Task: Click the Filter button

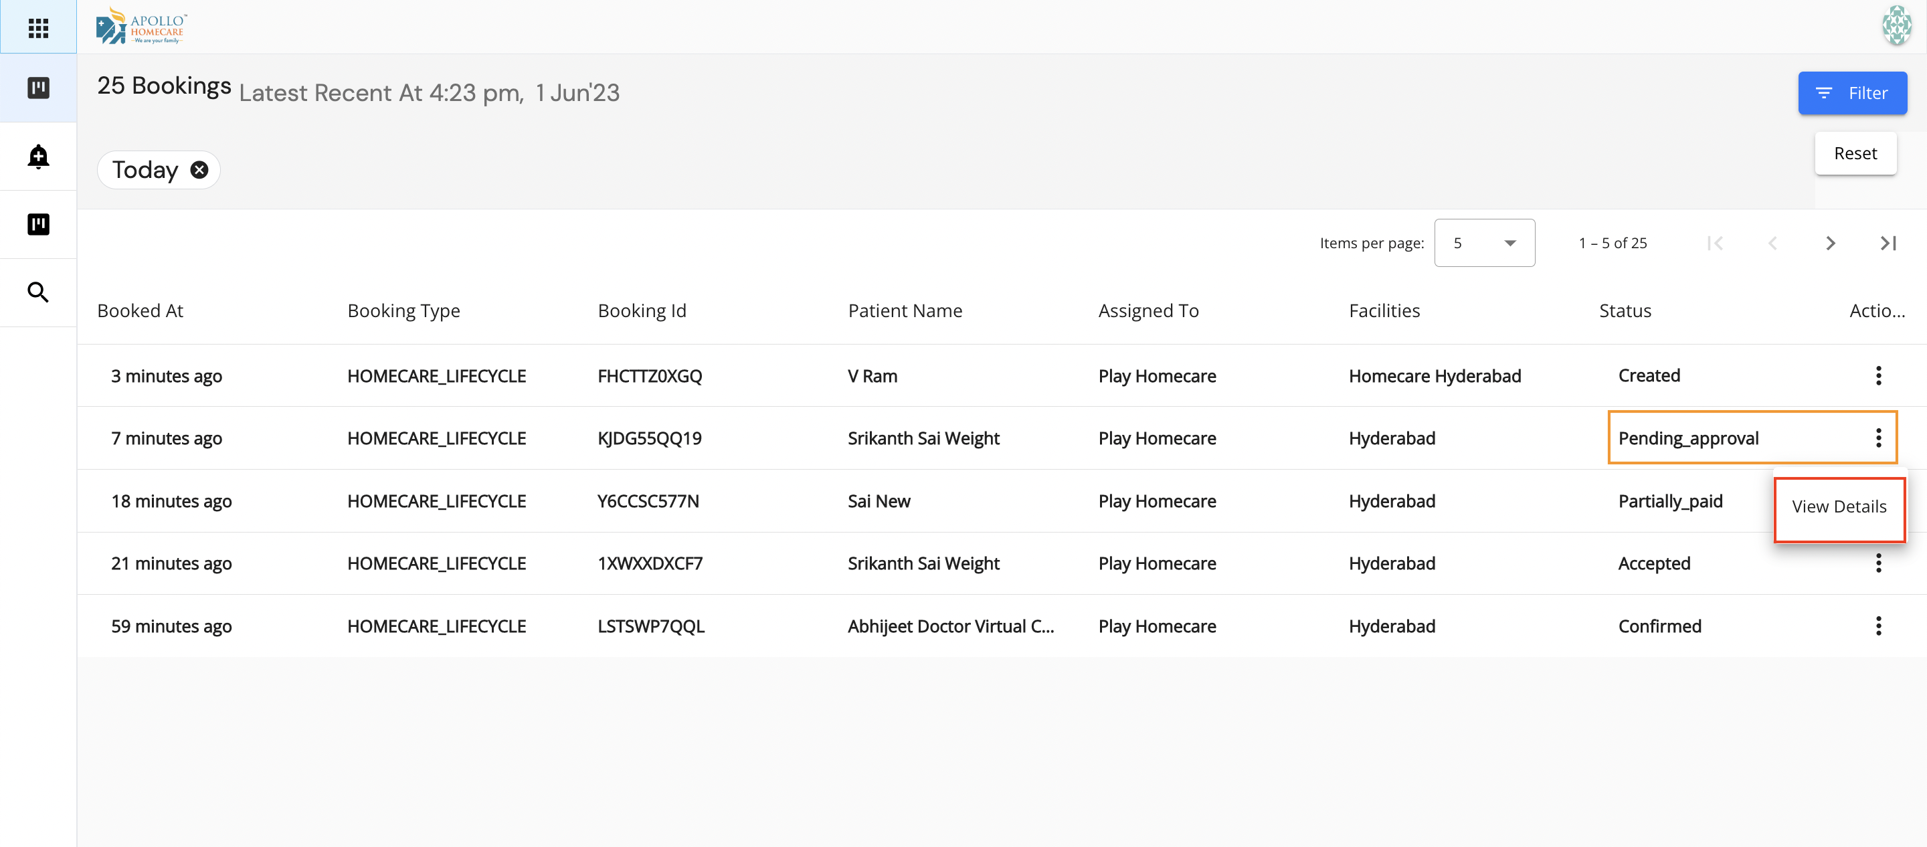Action: [1852, 93]
